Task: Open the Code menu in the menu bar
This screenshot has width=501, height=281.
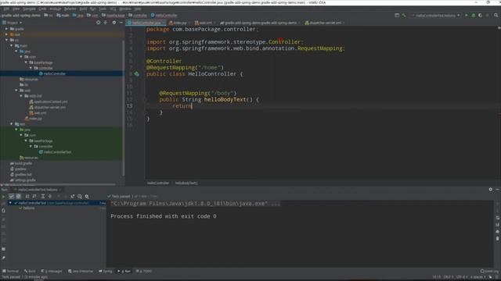Action: tap(42, 9)
